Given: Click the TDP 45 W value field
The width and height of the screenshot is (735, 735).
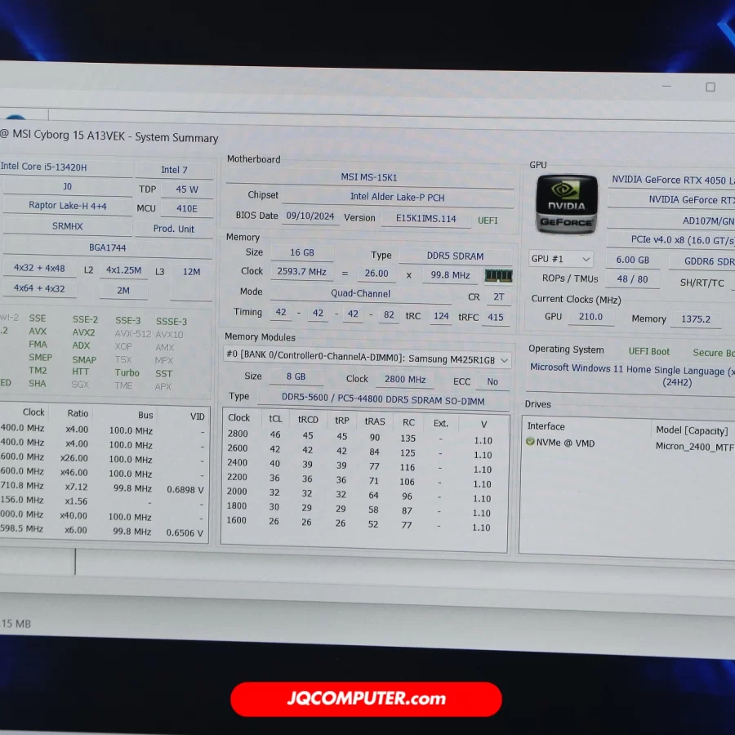Looking at the screenshot, I should pyautogui.click(x=186, y=189).
